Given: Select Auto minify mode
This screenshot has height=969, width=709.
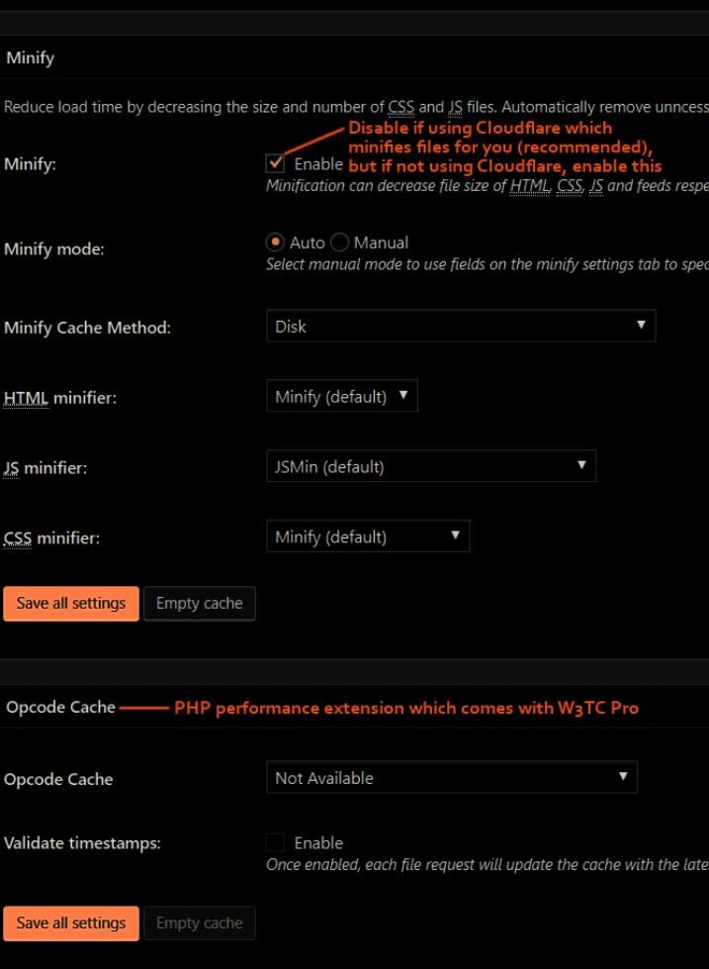Looking at the screenshot, I should [275, 242].
